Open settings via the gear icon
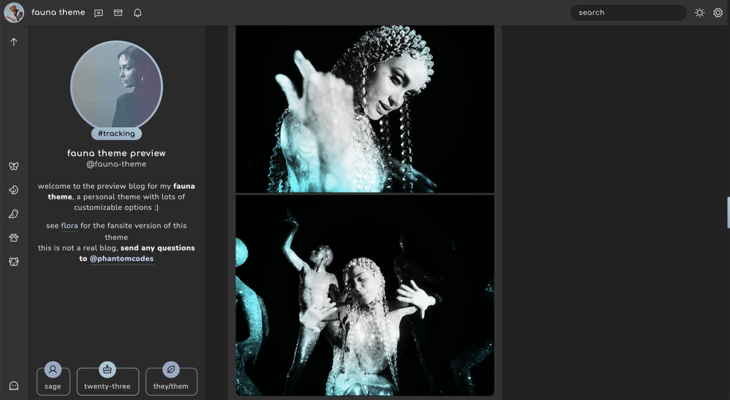Viewport: 730px width, 400px height. point(718,13)
